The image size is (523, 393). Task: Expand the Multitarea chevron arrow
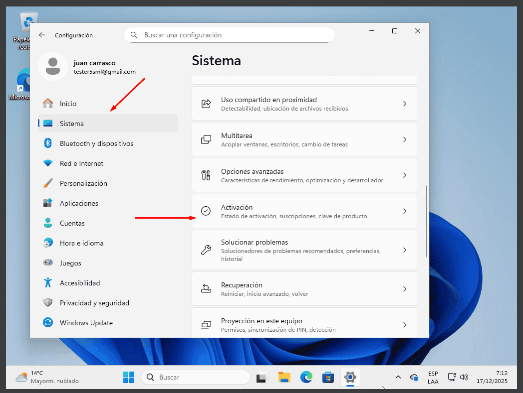pos(405,139)
